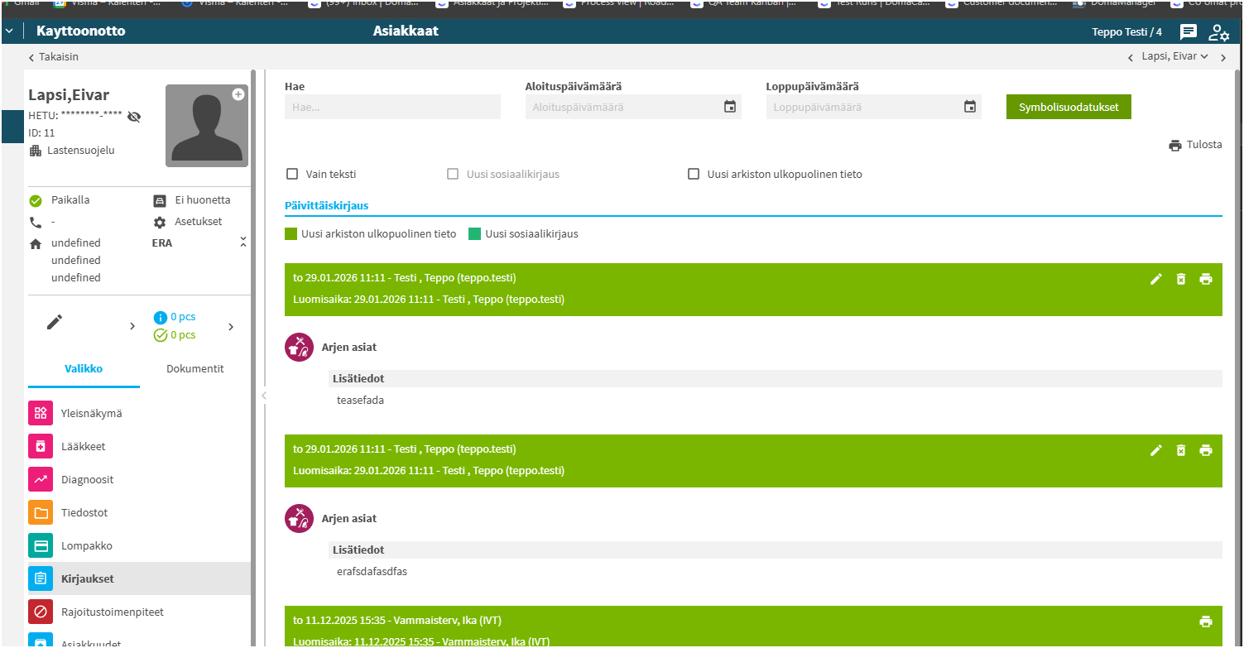Viewport: 1244px width, 648px height.
Task: Click the teasefada entry text
Action: click(360, 401)
